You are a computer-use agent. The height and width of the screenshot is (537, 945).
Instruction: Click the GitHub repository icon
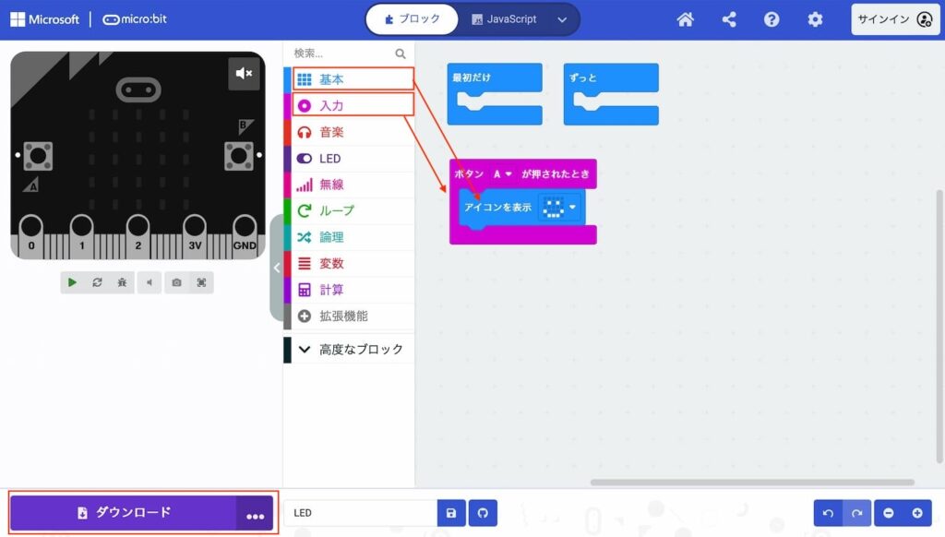coord(482,513)
